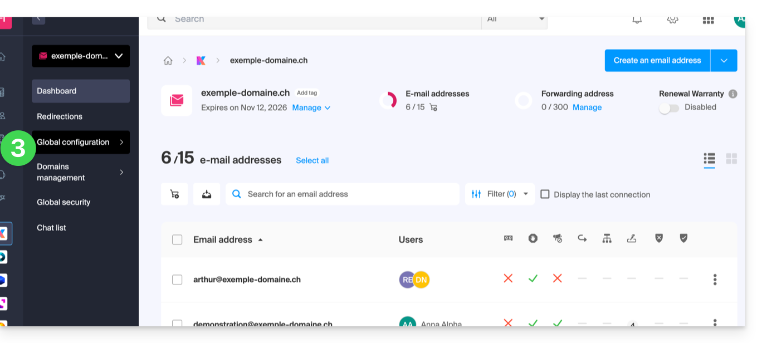Click the home breadcrumb icon
This screenshot has width=762, height=343.
(x=168, y=61)
